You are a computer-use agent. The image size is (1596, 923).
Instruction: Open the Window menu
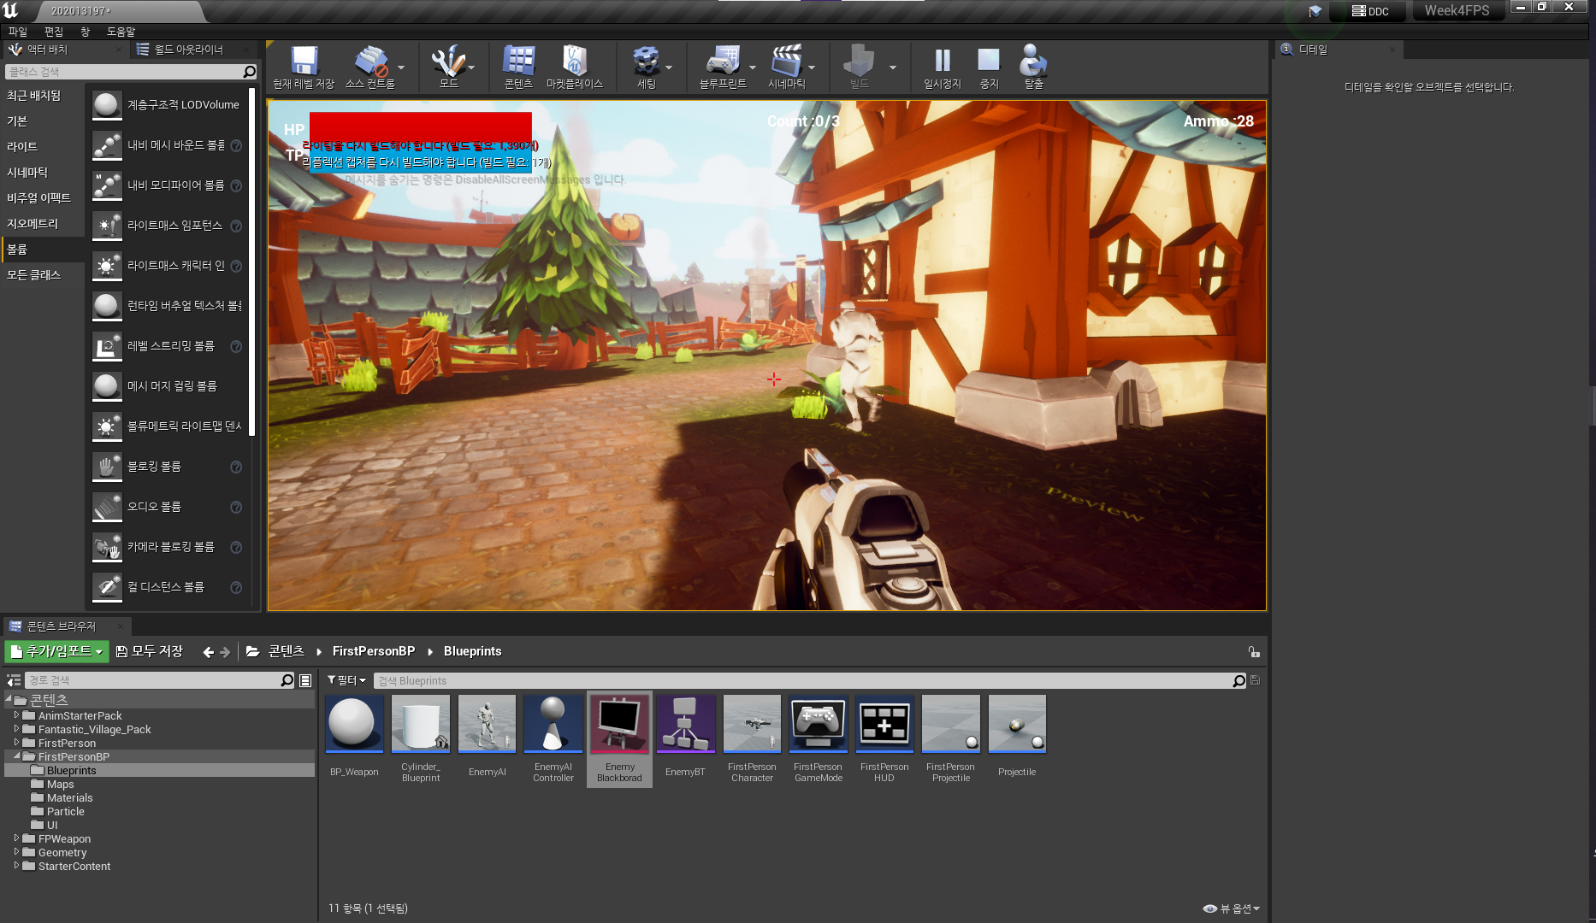85,32
